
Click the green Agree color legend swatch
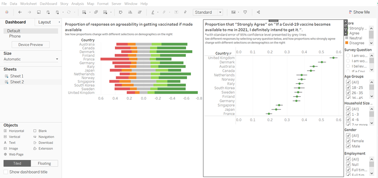pos(347,33)
